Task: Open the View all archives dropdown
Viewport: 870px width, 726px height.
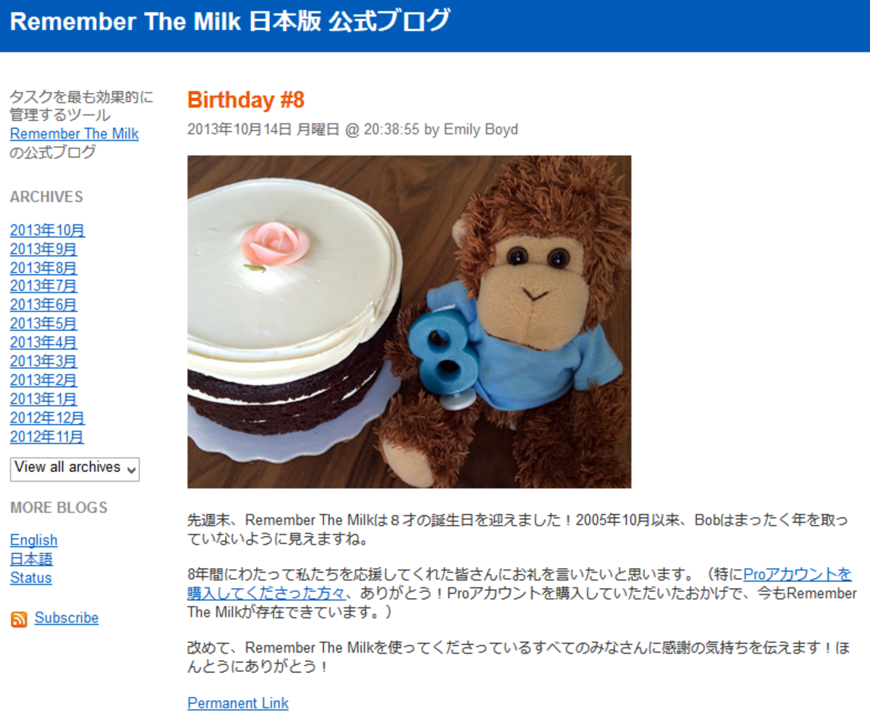Action: tap(75, 468)
